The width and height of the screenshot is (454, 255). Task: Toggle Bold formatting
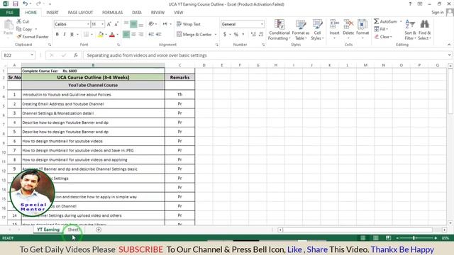(57, 35)
